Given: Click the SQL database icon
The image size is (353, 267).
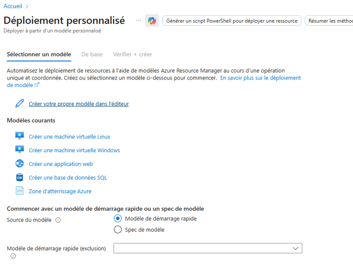Looking at the screenshot, I should (19, 177).
